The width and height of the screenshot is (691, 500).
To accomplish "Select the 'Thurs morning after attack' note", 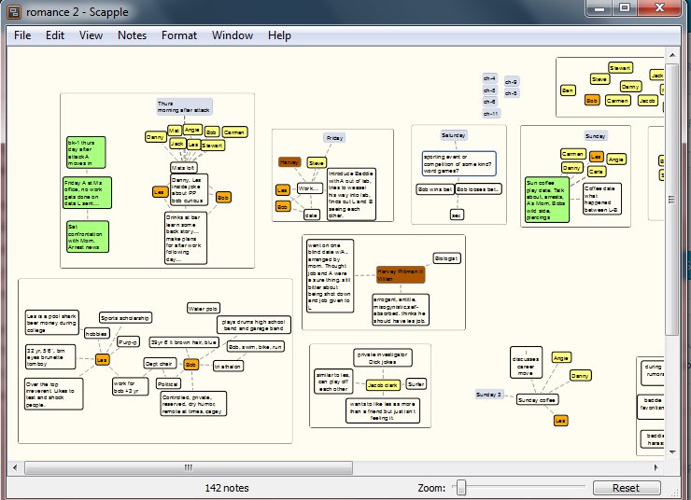I will click(x=184, y=106).
